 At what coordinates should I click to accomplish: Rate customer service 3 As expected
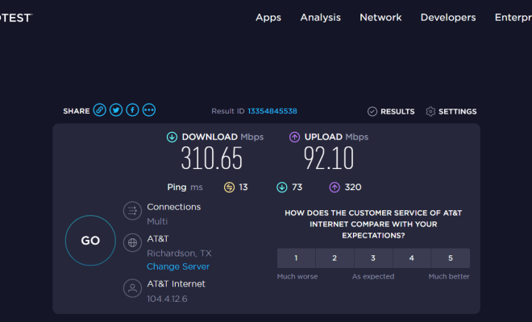coord(373,258)
